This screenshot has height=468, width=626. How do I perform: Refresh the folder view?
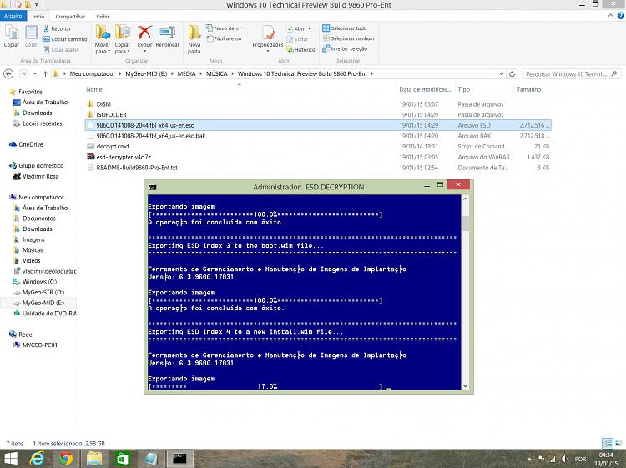point(512,73)
